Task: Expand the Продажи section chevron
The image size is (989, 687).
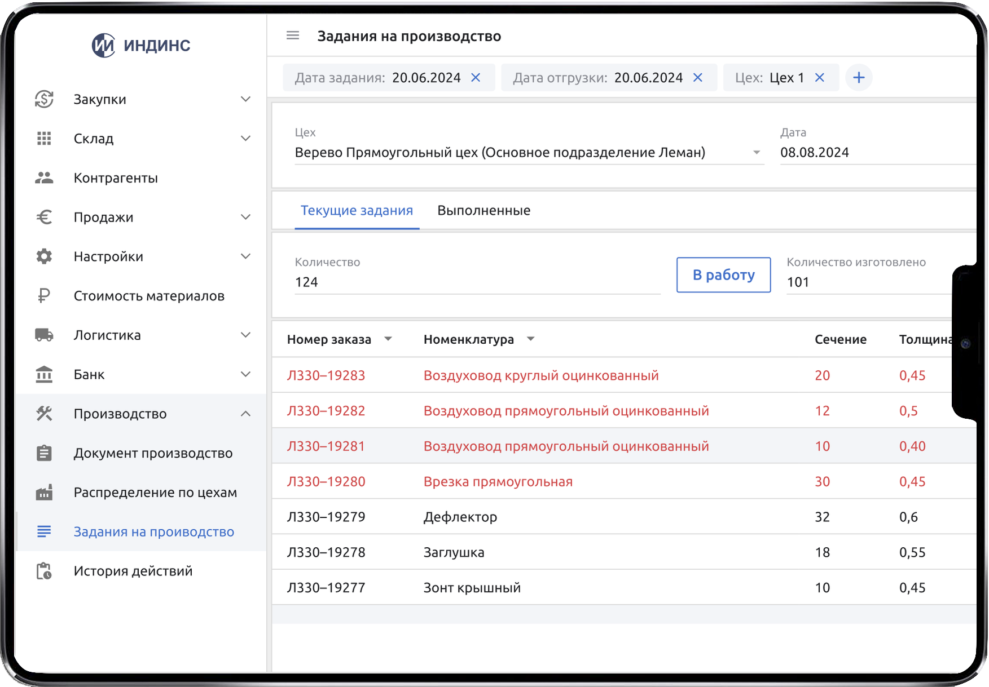Action: click(x=245, y=216)
